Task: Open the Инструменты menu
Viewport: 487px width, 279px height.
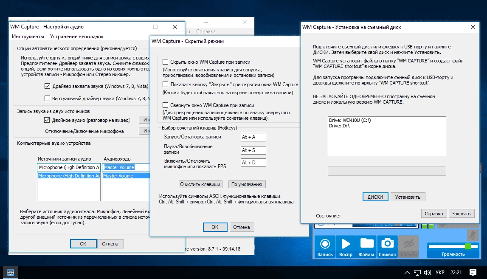Action: click(x=28, y=37)
